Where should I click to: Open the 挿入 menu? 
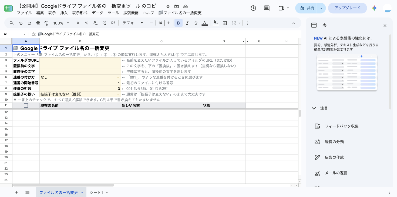point(64,13)
